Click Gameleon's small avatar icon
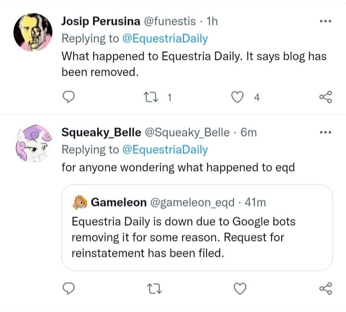The image size is (346, 312). point(80,203)
